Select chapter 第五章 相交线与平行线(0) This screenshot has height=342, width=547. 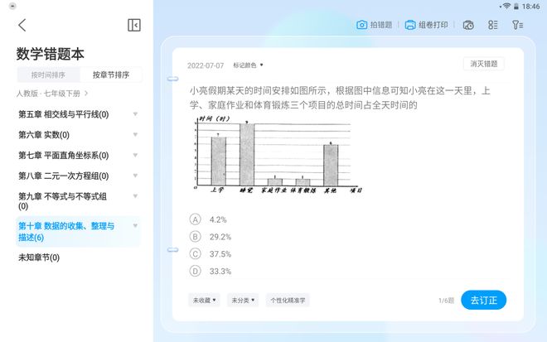point(64,114)
